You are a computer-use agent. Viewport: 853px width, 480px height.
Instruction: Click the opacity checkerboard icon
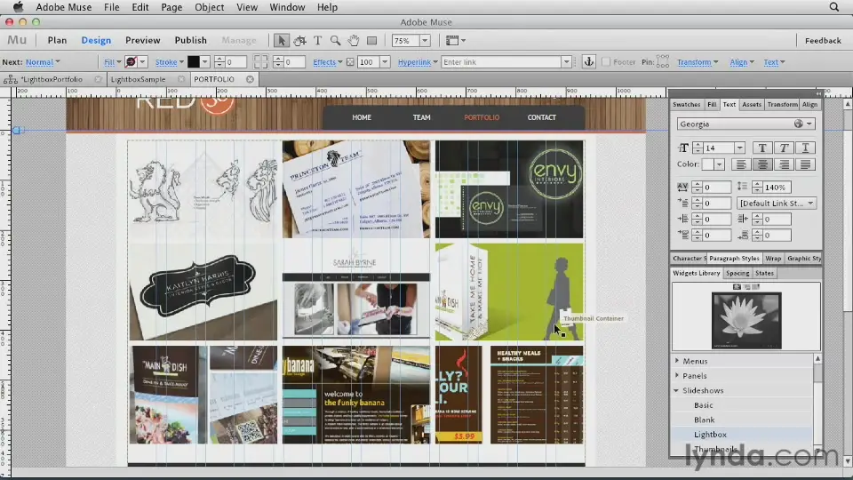(x=350, y=62)
